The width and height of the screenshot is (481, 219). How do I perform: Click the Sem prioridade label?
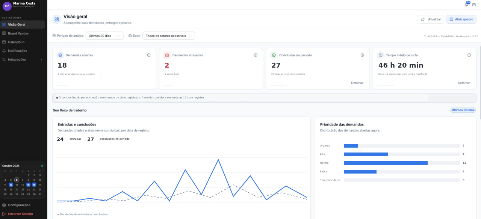(330, 180)
